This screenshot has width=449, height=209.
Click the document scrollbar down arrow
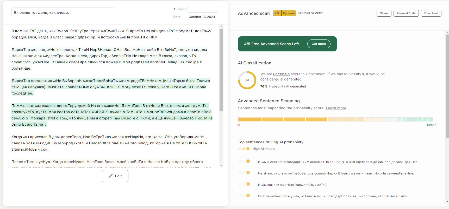(221, 166)
